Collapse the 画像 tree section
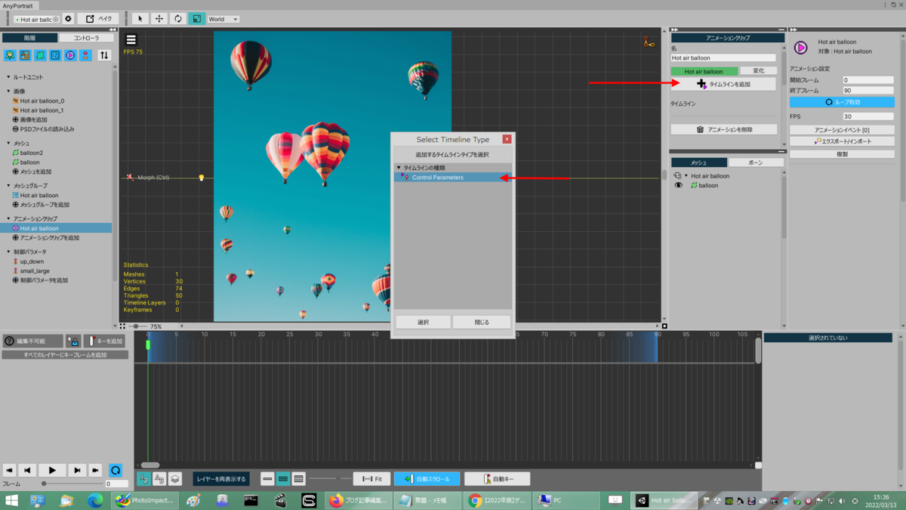 (x=9, y=91)
